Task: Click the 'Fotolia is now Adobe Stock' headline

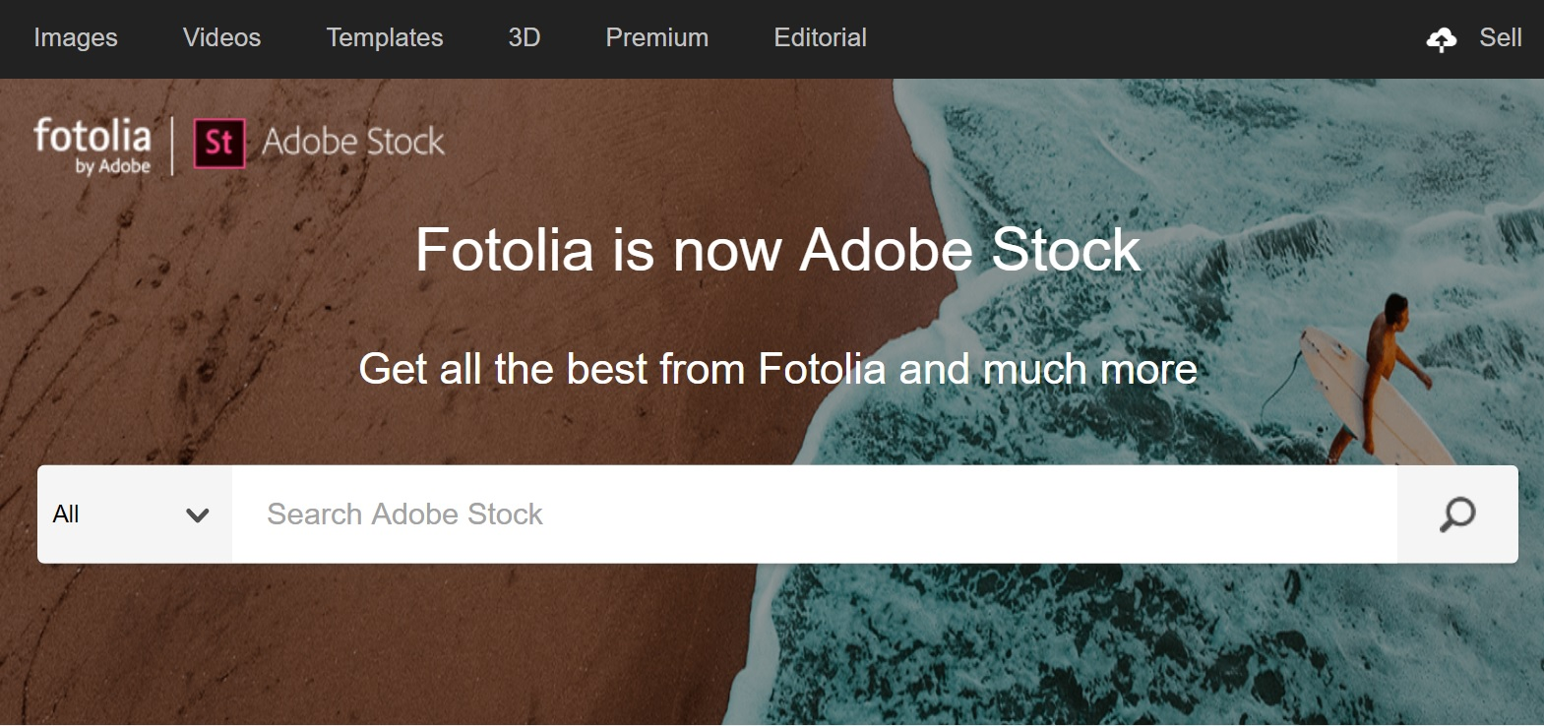Action: pos(777,250)
